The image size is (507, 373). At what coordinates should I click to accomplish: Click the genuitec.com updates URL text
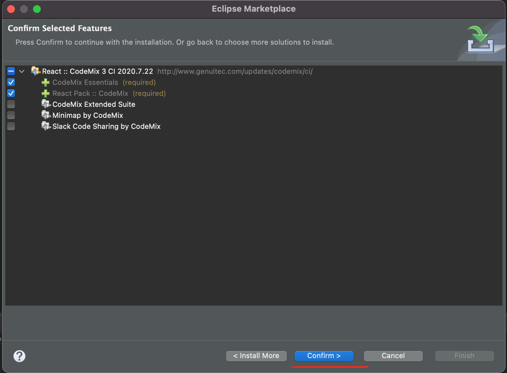tap(235, 71)
